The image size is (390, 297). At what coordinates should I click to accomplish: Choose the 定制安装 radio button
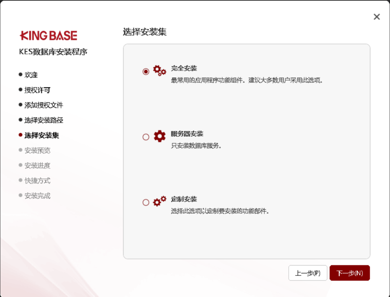146,202
